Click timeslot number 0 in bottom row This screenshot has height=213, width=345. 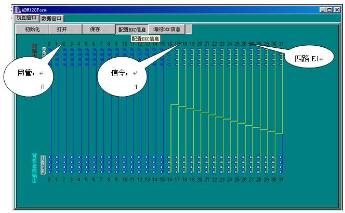tap(49, 179)
